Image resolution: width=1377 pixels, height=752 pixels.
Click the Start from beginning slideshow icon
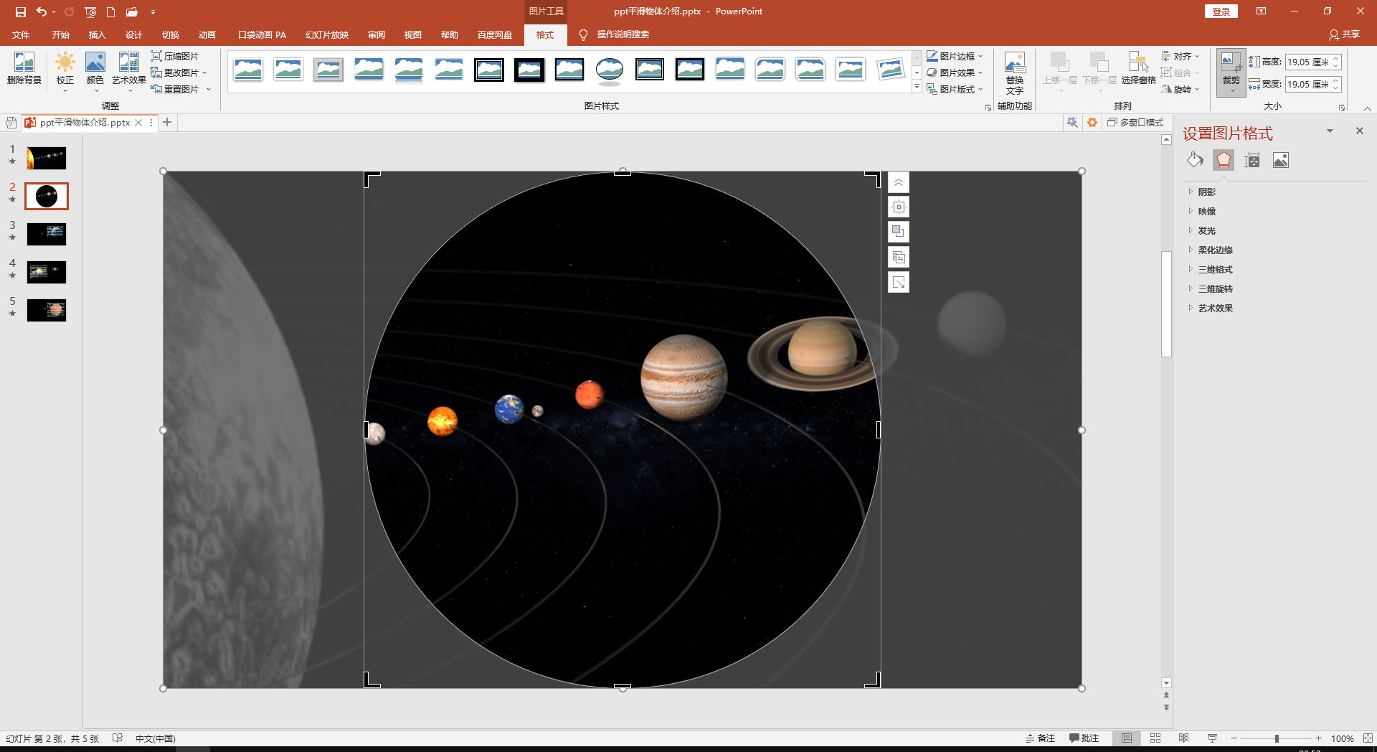coord(90,11)
